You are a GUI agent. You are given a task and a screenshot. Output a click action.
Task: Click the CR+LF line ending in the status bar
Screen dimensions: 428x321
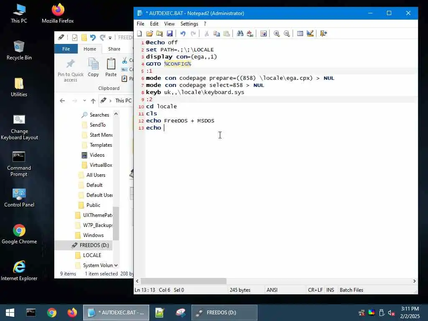tap(315, 290)
